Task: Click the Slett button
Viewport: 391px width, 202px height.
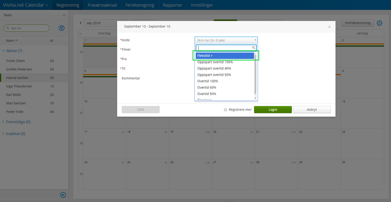Action: (141, 109)
